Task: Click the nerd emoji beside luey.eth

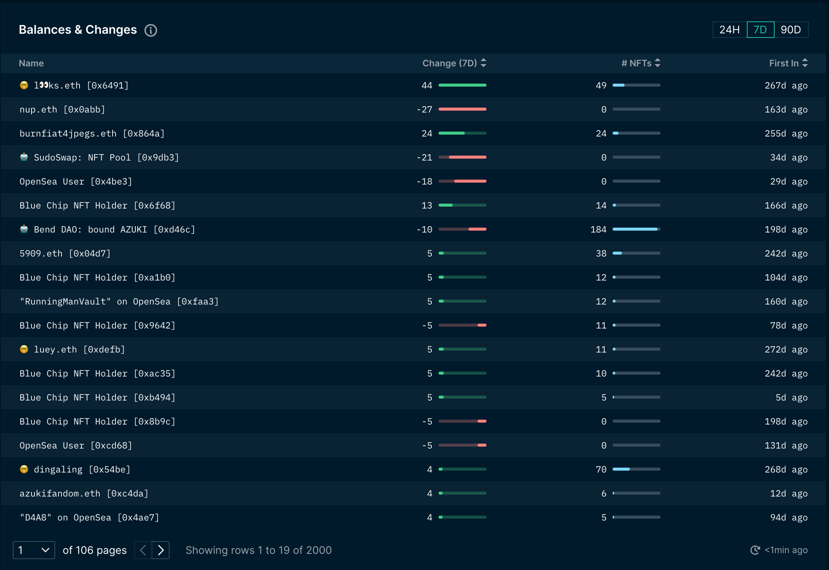Action: [24, 349]
